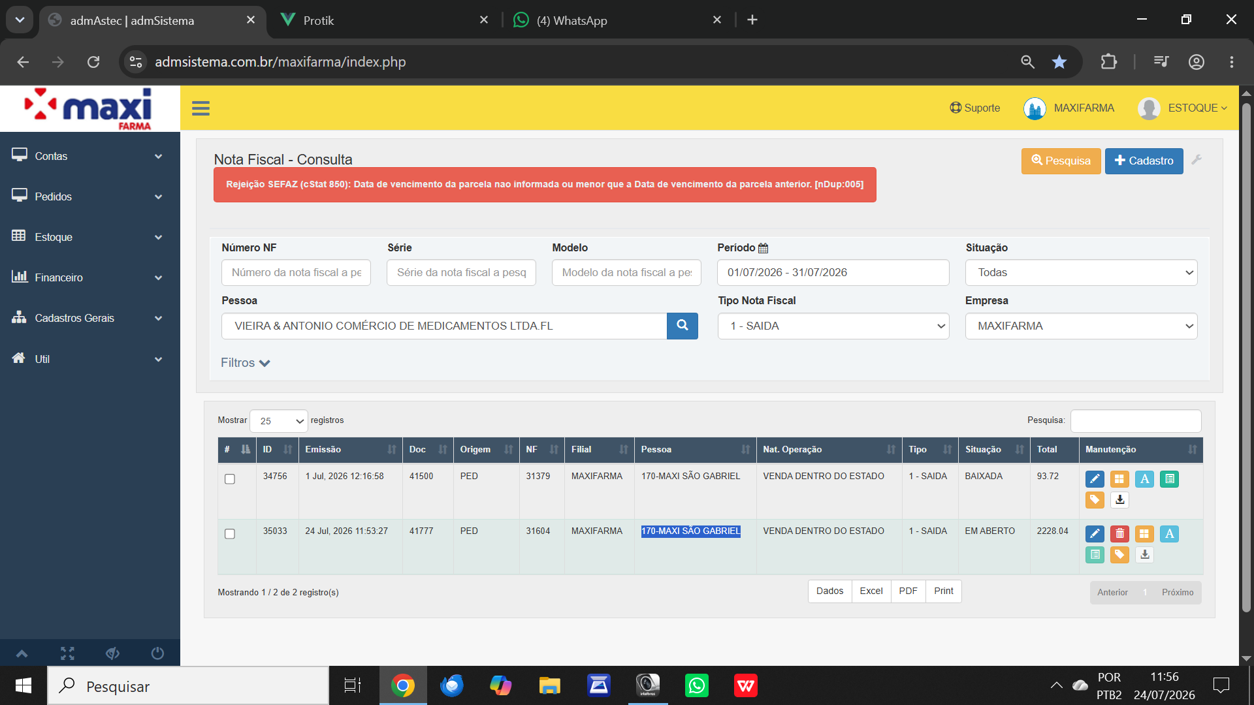
Task: Click the Série input field
Action: tap(461, 273)
